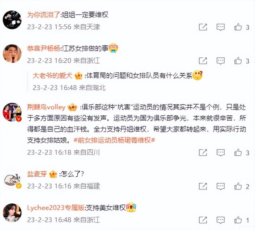Open 为你流泪了 user profile name
255x230 pixels.
pos(43,15)
